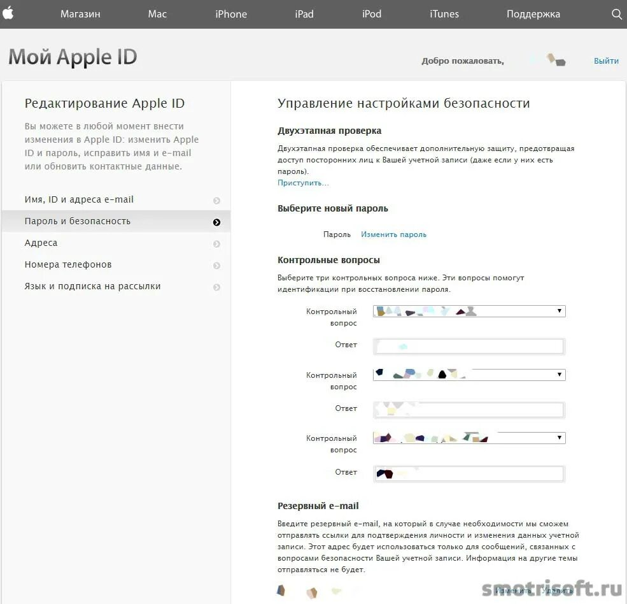Click the third Ответ input field

pyautogui.click(x=468, y=473)
